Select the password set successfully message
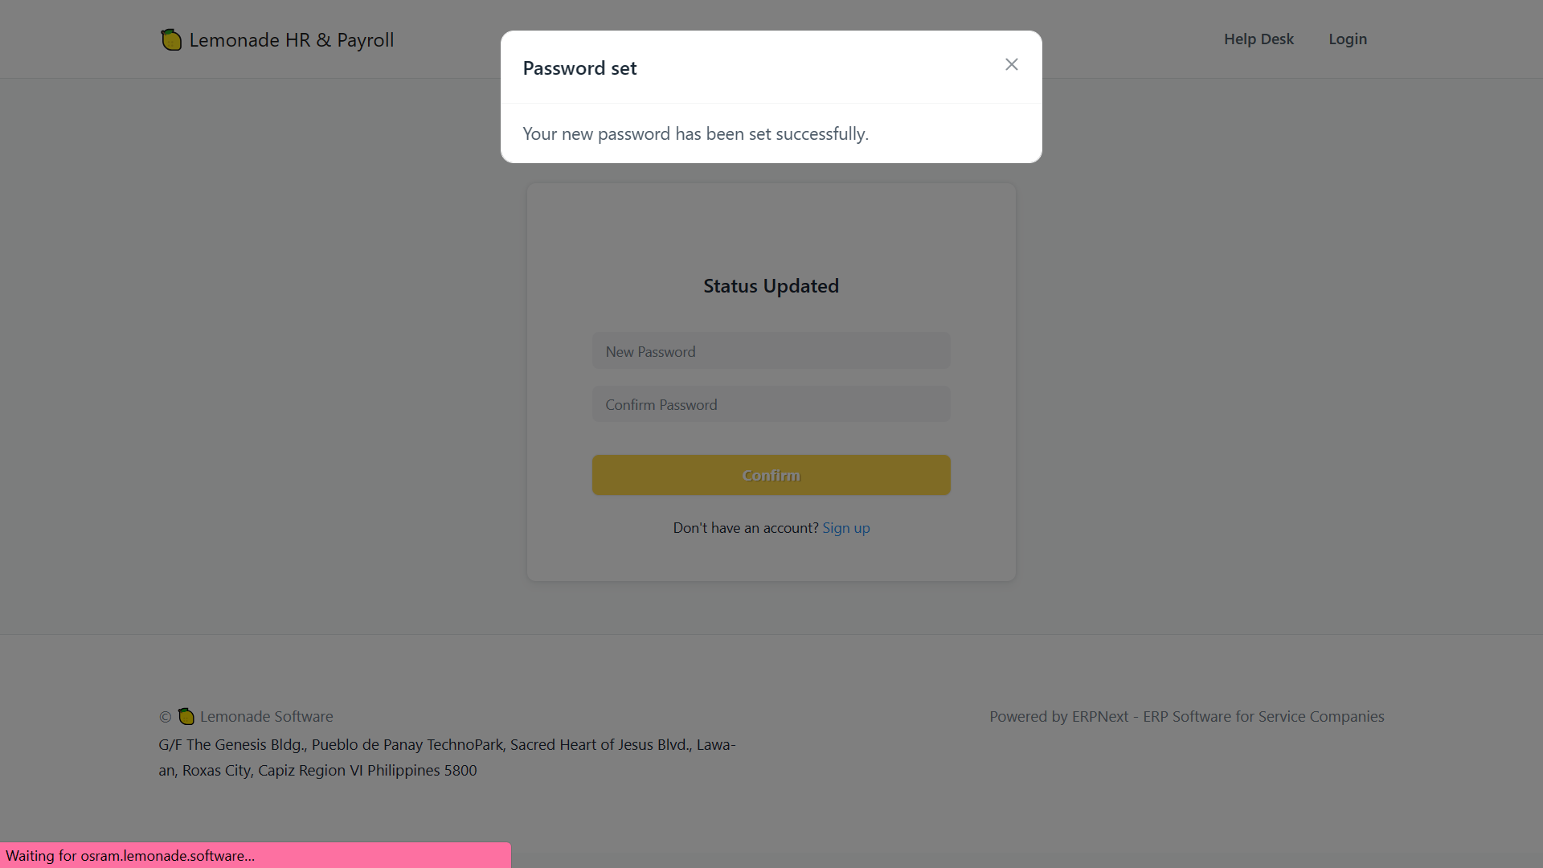The image size is (1543, 868). pyautogui.click(x=696, y=133)
